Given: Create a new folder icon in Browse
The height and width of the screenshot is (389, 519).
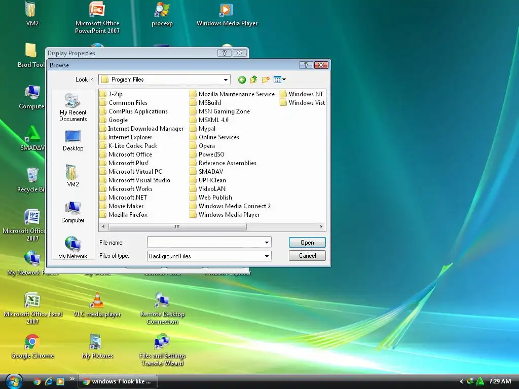Looking at the screenshot, I should pos(266,80).
